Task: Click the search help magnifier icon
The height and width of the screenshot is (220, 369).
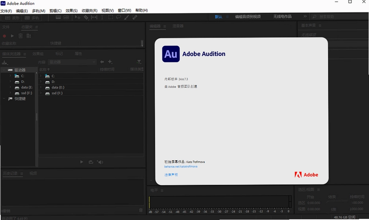Action: tap(314, 17)
